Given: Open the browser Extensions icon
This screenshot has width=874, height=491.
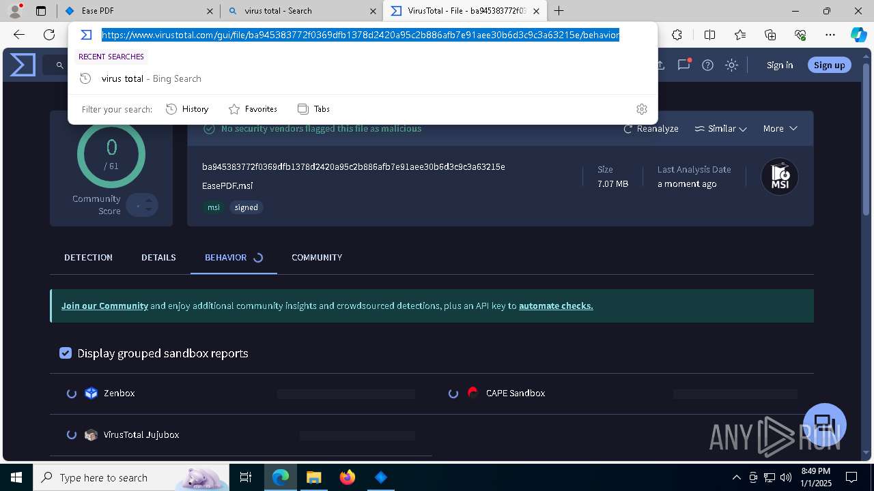Looking at the screenshot, I should click(677, 35).
